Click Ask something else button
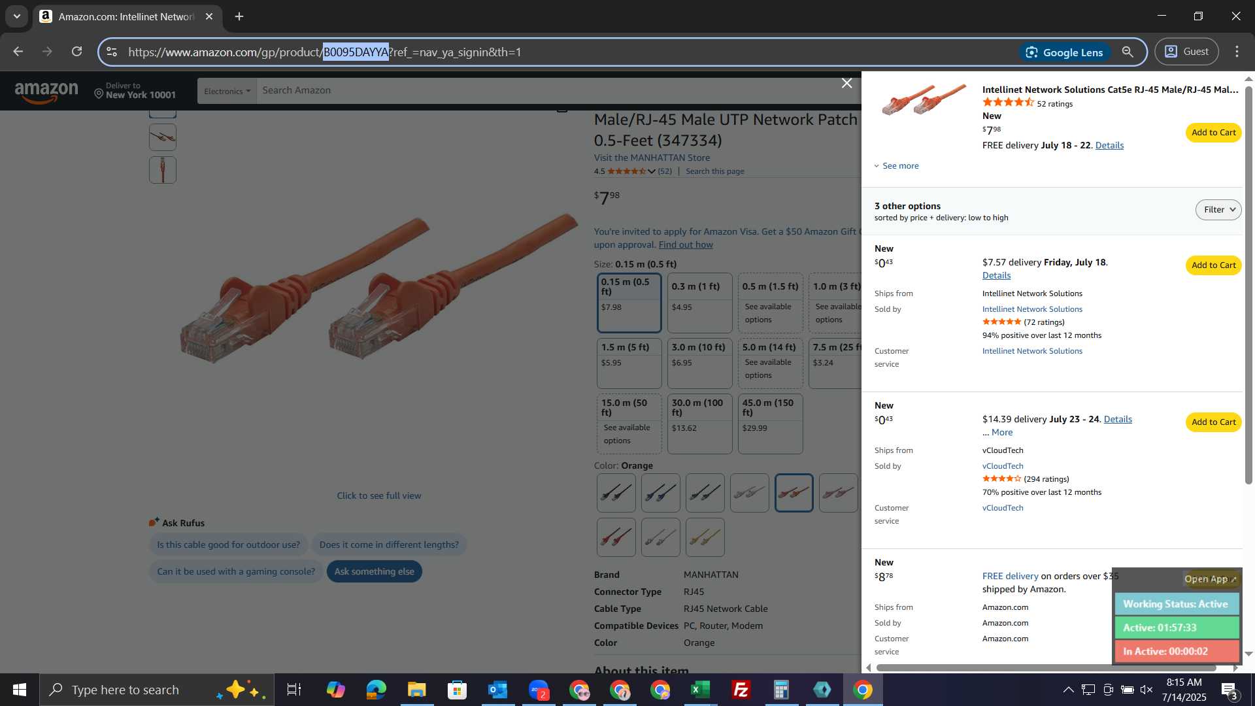 tap(374, 571)
